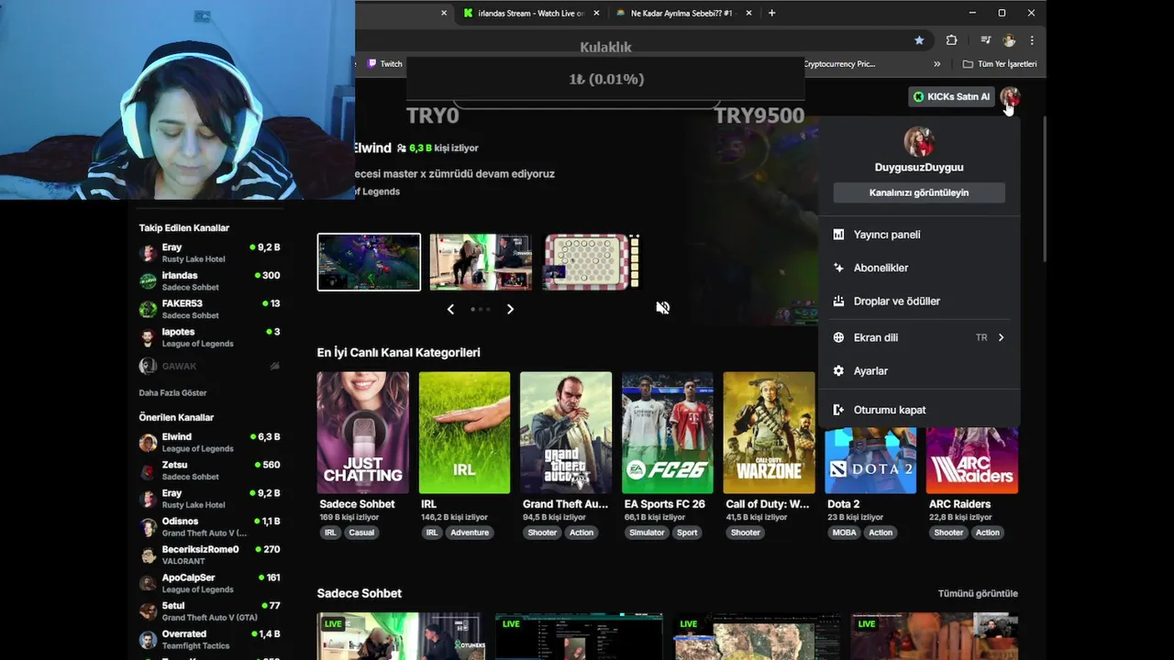Click Elwind streamer name on featured stream
Screen dimensions: 1174x660
372,148
